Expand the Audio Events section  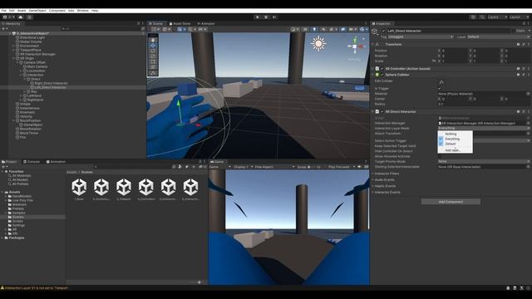[384, 179]
